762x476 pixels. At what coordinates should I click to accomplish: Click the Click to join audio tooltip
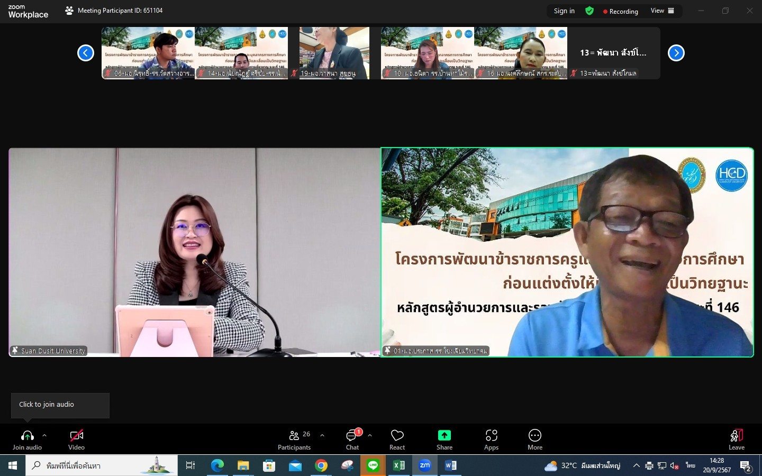coord(60,405)
